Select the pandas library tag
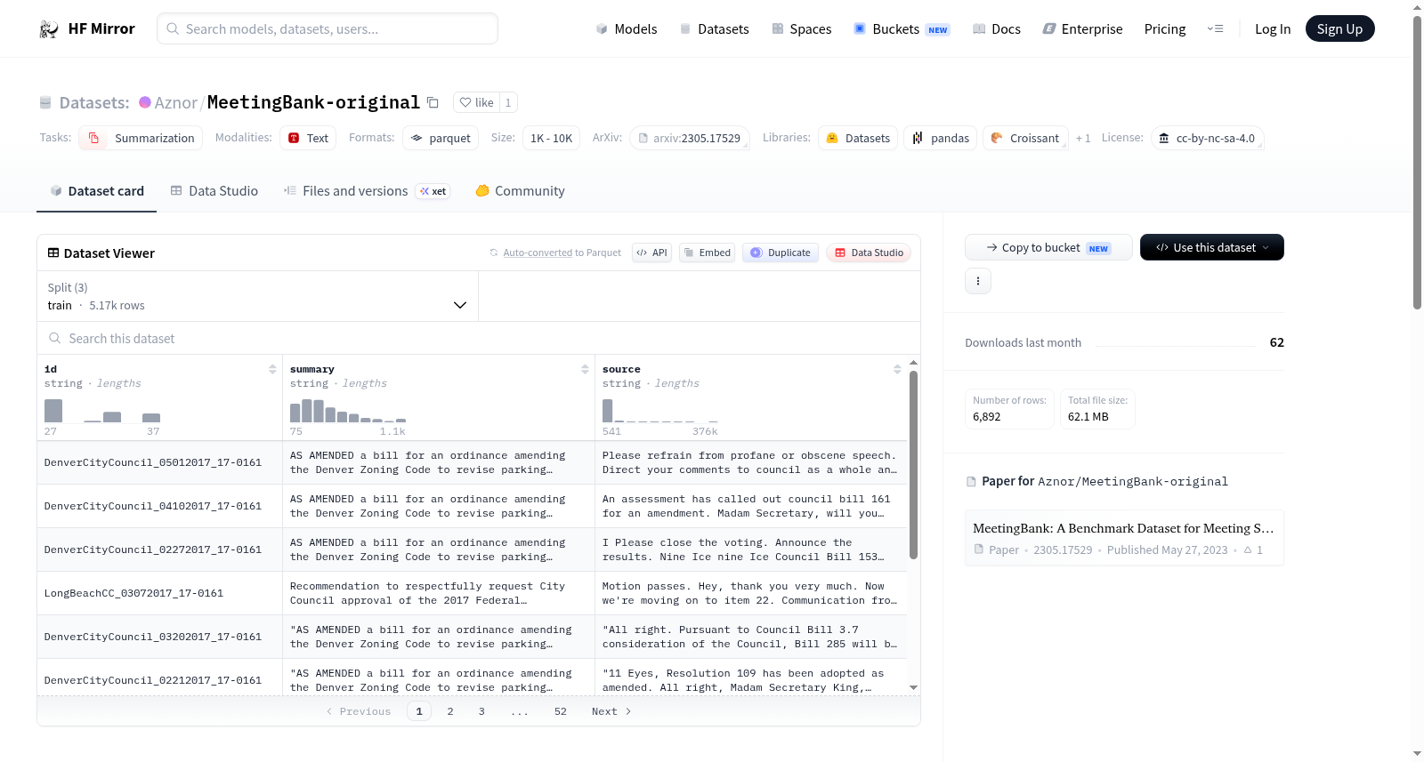Viewport: 1424px width, 762px height. [x=941, y=138]
